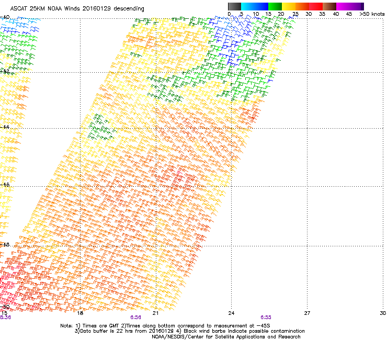This screenshot has width=387, height=340.
Task: Click the note 'Data buffer is 22 hrs'
Action: (x=107, y=331)
